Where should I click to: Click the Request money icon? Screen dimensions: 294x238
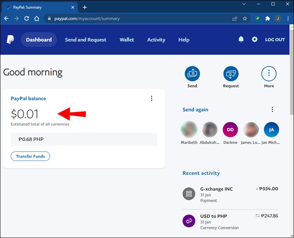coord(231,74)
